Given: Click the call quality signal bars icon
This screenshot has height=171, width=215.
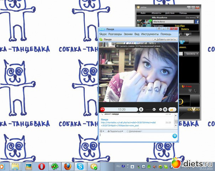Looking at the screenshot, I should click(x=172, y=109).
